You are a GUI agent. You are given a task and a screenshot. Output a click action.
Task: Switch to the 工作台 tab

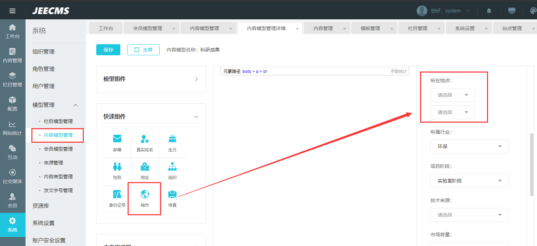coord(106,28)
